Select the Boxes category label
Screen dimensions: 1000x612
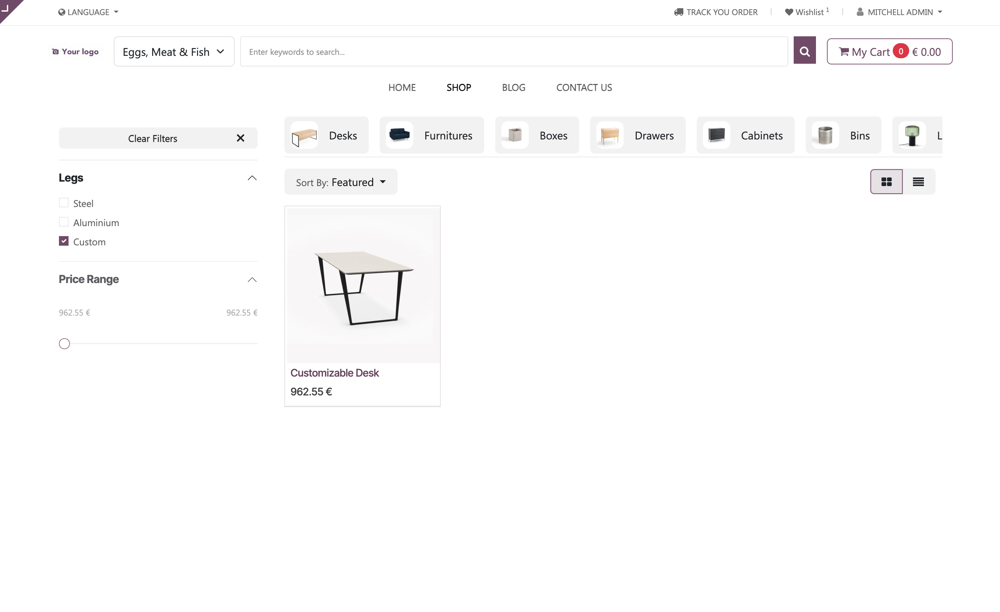(553, 136)
